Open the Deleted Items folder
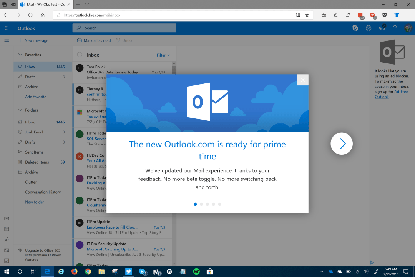Viewport: 415px width, 277px height. [43, 162]
